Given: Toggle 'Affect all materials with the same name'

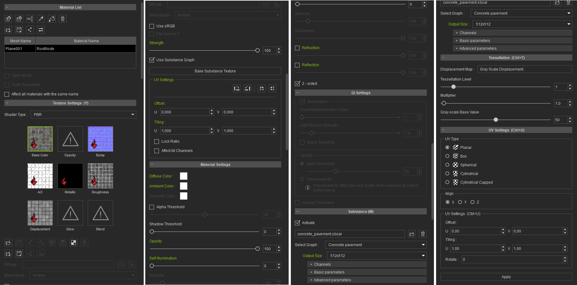Looking at the screenshot, I should [x=7, y=94].
